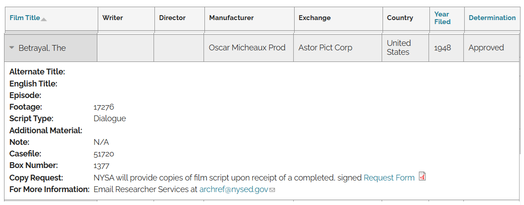This screenshot has height=205, width=524.
Task: Sort by the Film Title column header
Action: pyautogui.click(x=25, y=18)
